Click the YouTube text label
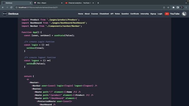This screenshot has height=106, width=189. coord(175,14)
